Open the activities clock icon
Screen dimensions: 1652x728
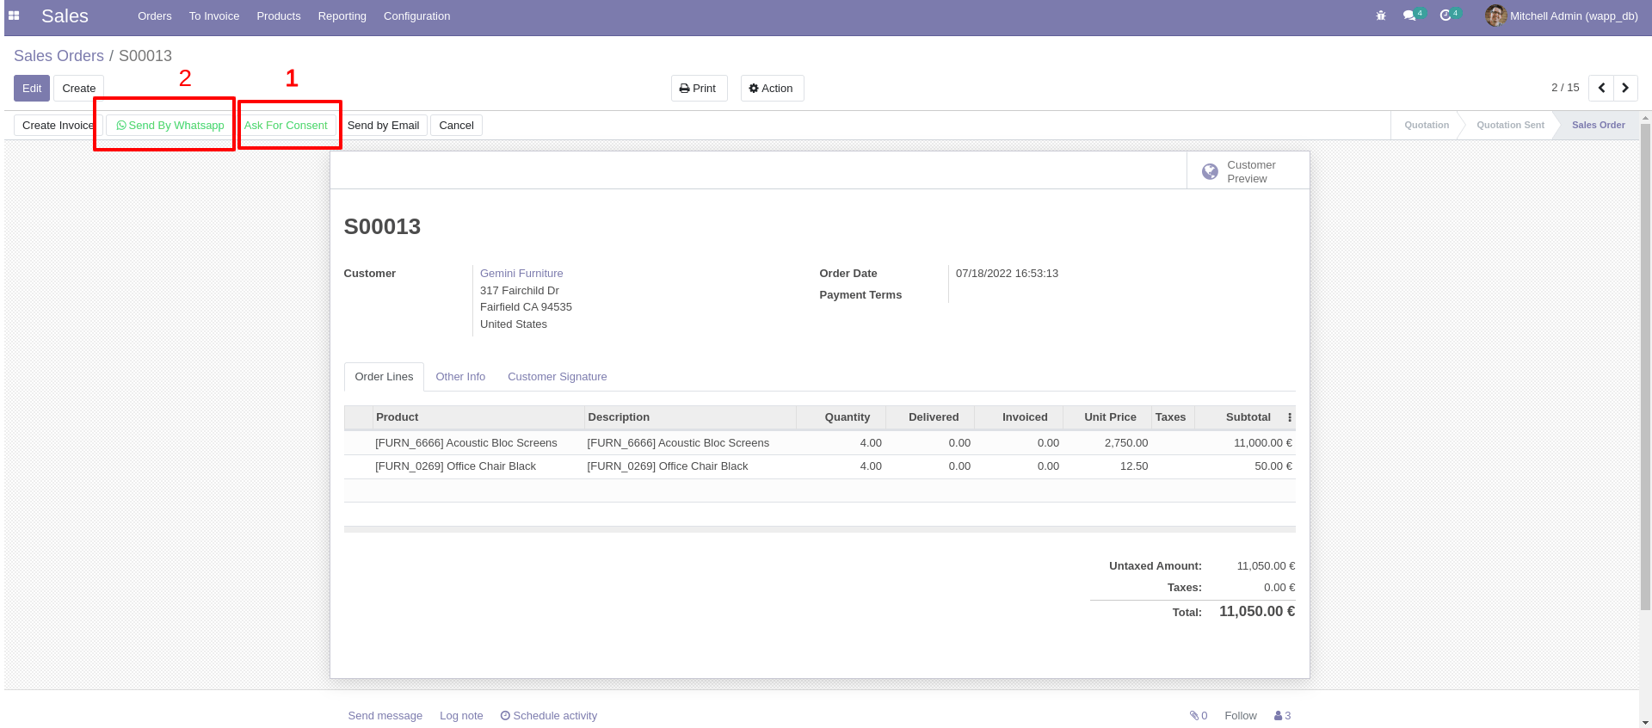pos(1445,15)
